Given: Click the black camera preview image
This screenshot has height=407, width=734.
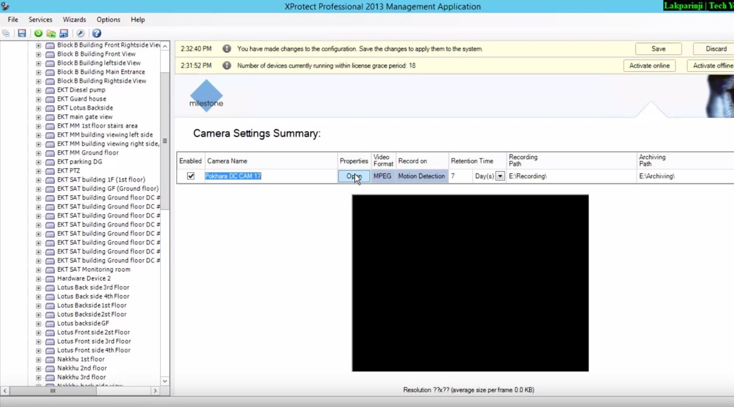Looking at the screenshot, I should click(470, 283).
